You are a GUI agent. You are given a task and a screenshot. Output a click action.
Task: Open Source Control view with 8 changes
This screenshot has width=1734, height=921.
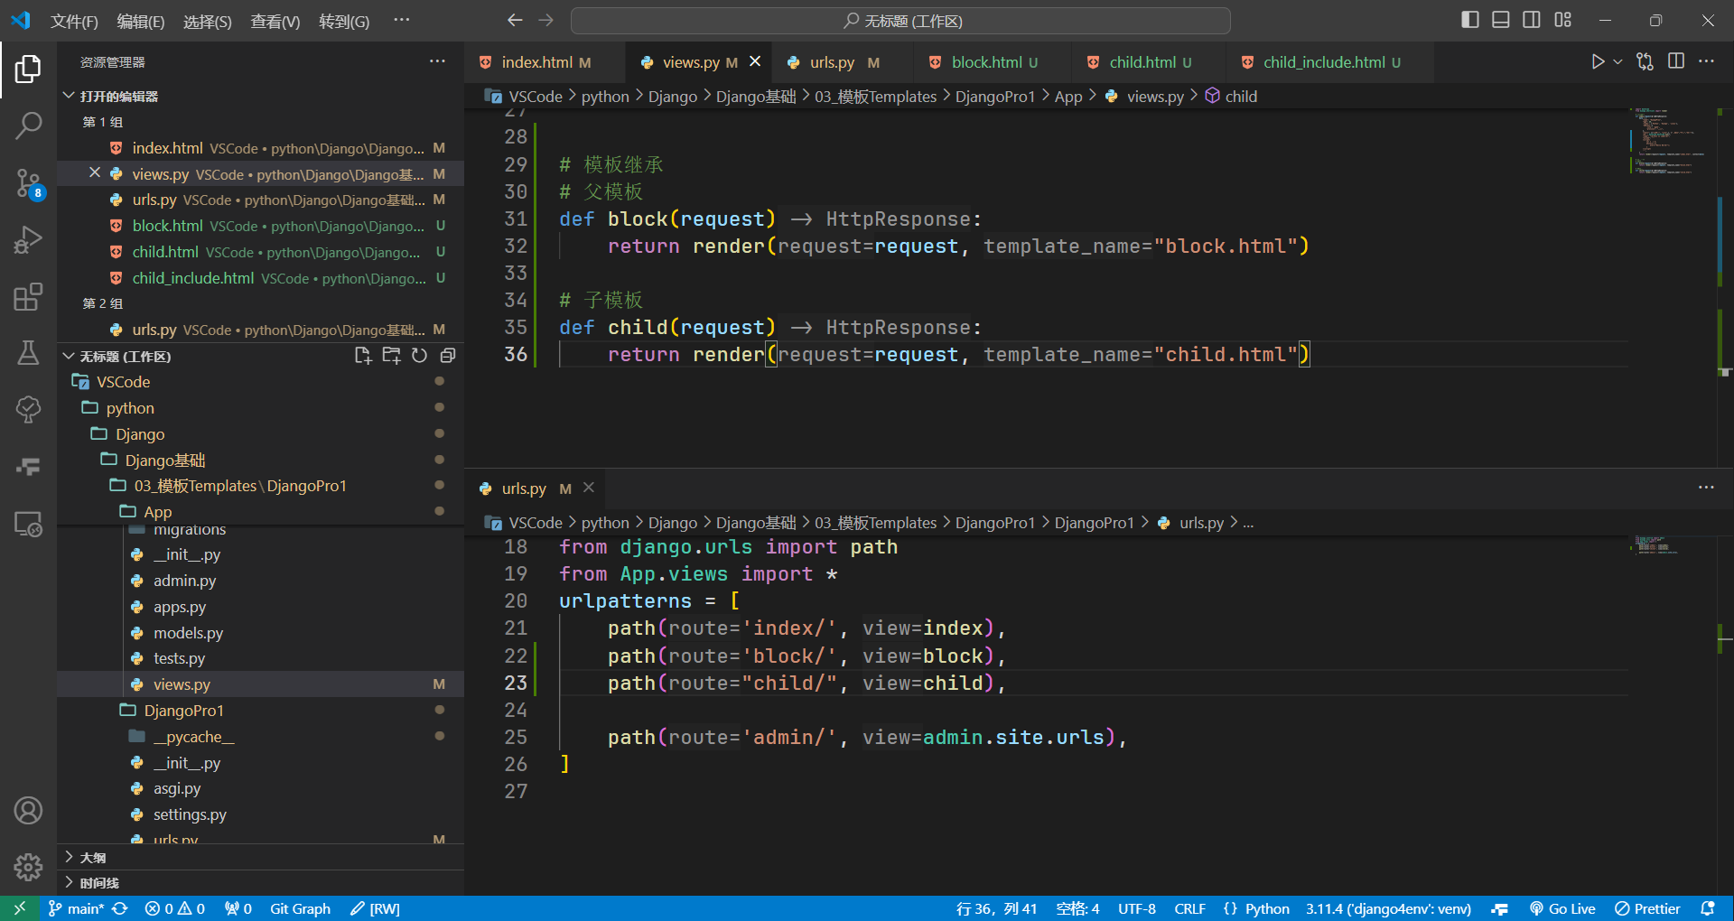point(28,183)
